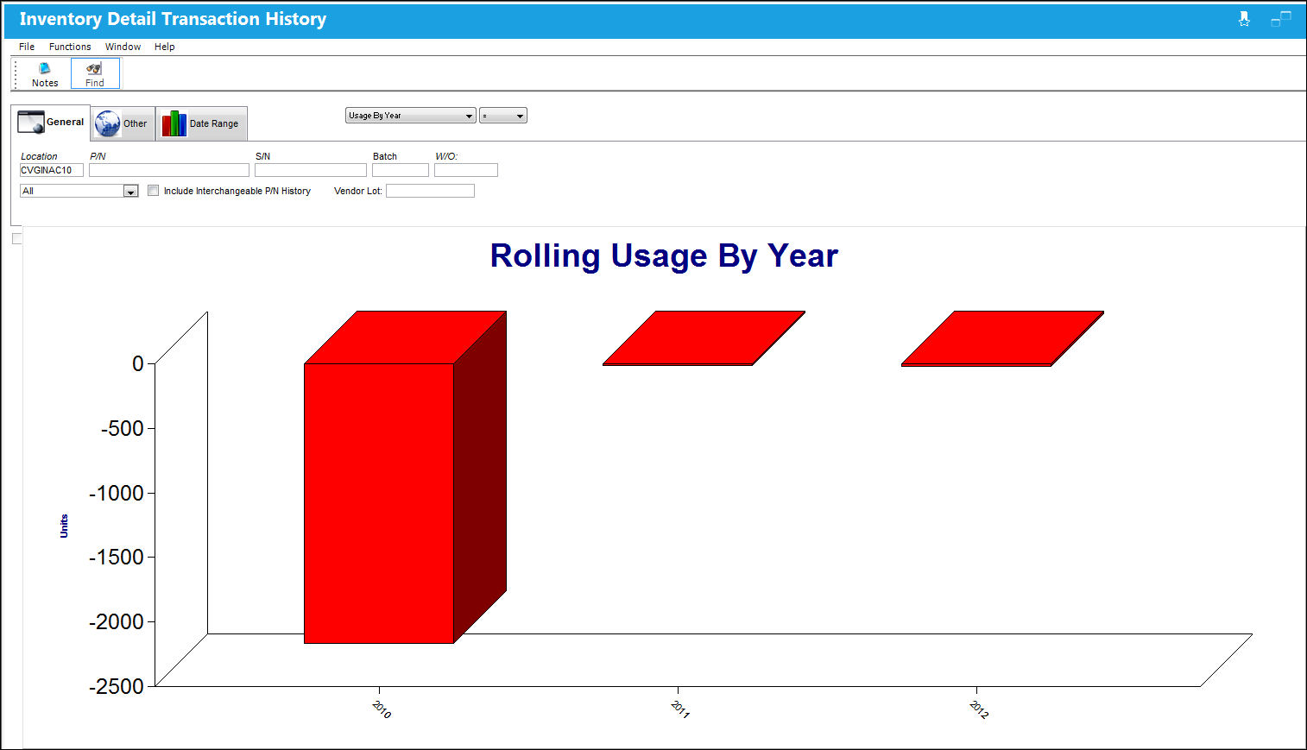Click into the W/O input field

click(x=466, y=170)
